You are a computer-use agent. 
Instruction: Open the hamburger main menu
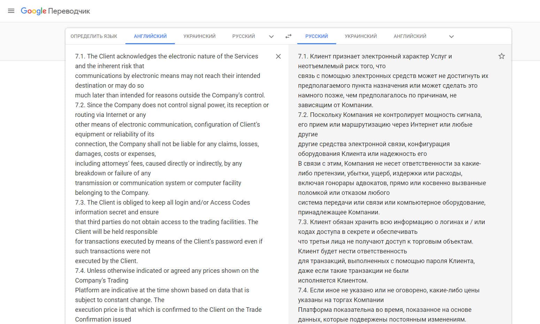click(11, 11)
